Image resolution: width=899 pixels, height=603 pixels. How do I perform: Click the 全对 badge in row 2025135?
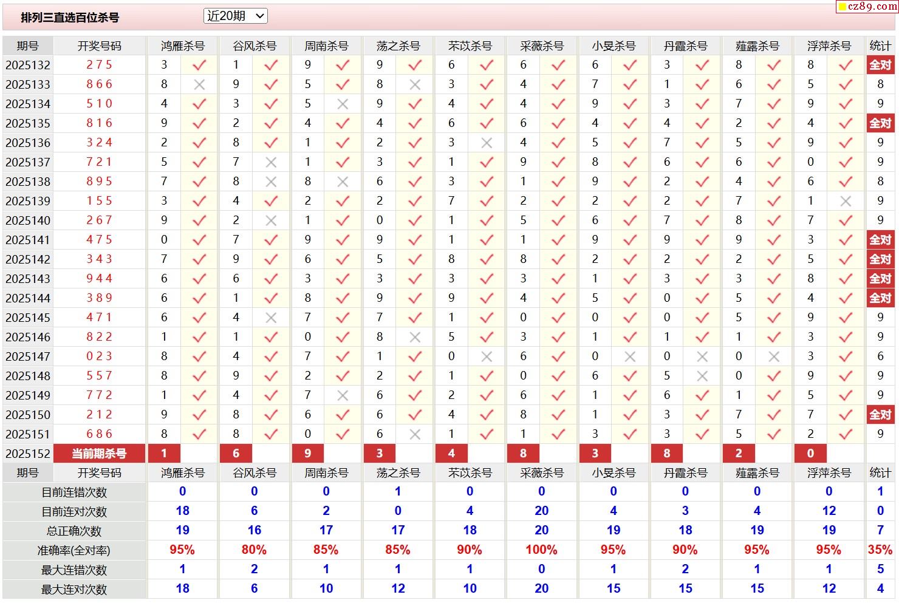(880, 123)
